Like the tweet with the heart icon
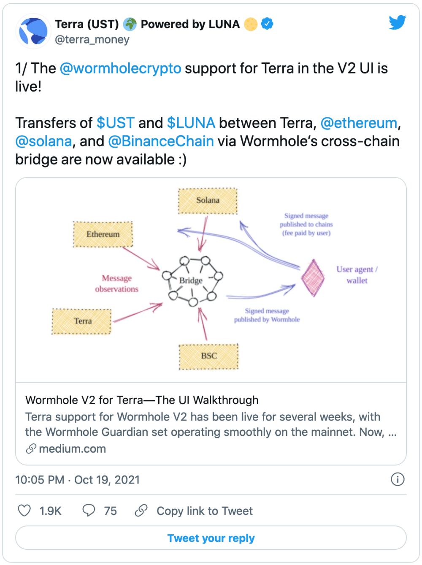Screen dimensions: 422x565 click(24, 511)
